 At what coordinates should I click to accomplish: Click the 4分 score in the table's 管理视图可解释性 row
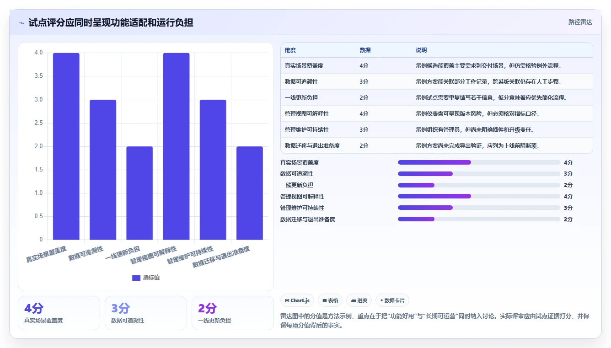point(364,114)
